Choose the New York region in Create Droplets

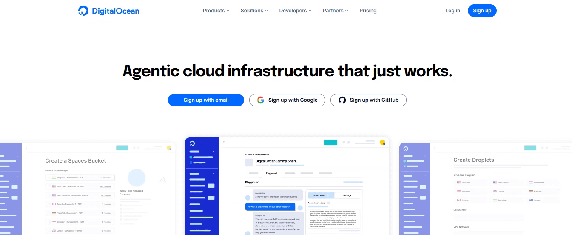coord(470,182)
